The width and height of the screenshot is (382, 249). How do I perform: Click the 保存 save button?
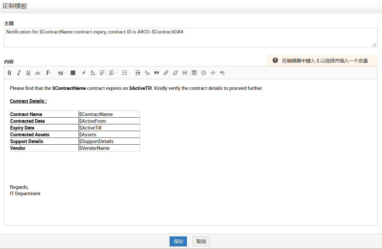click(178, 242)
